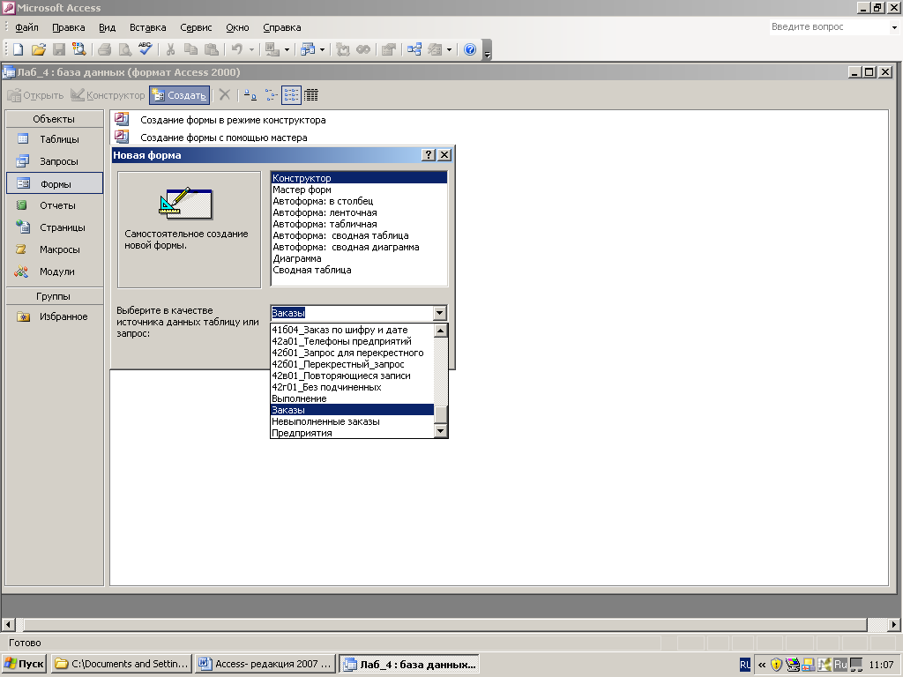
Task: Click the Создать button in database window
Action: 180,95
